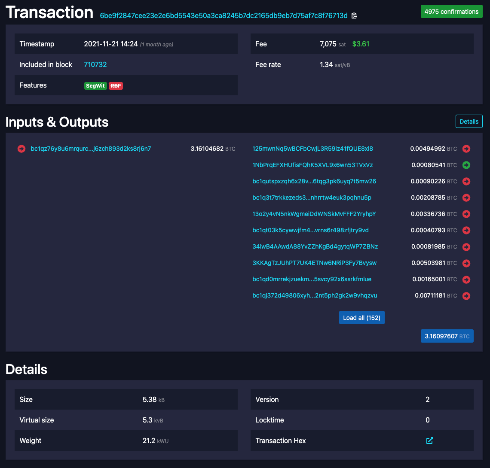Click the RBF feature badge
This screenshot has height=468, width=490.
[115, 85]
